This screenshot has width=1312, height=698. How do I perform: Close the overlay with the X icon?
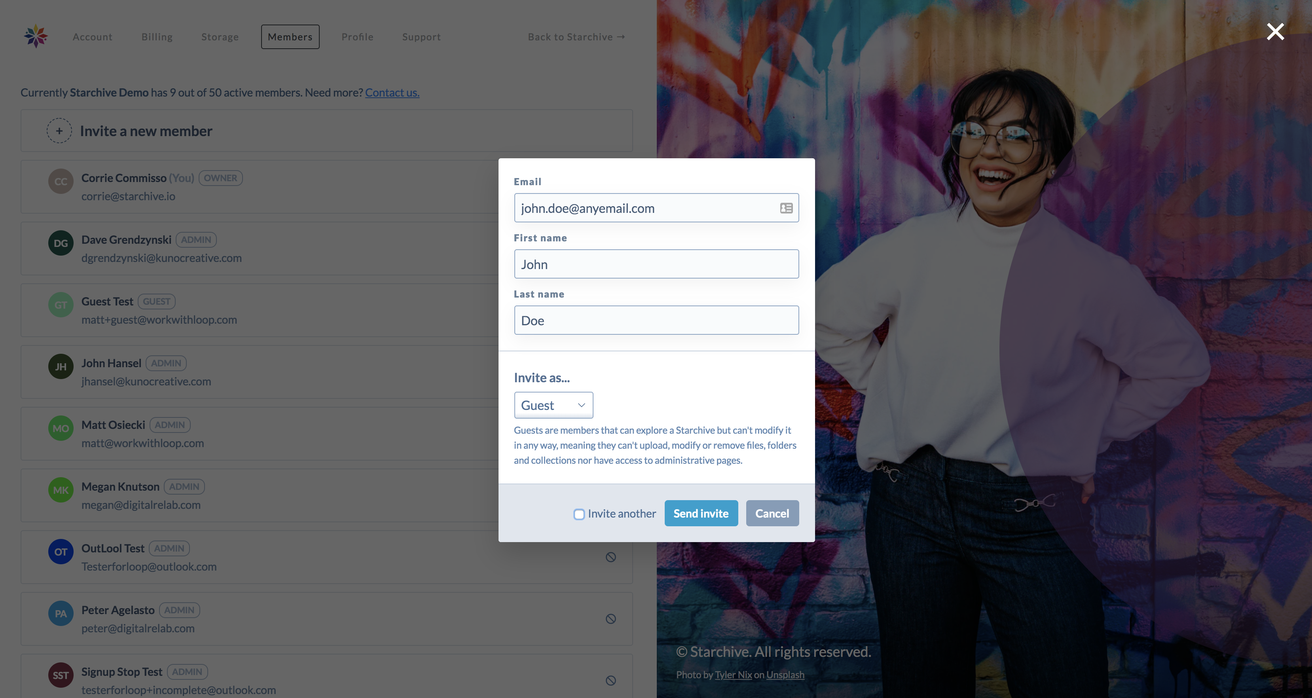click(1275, 32)
